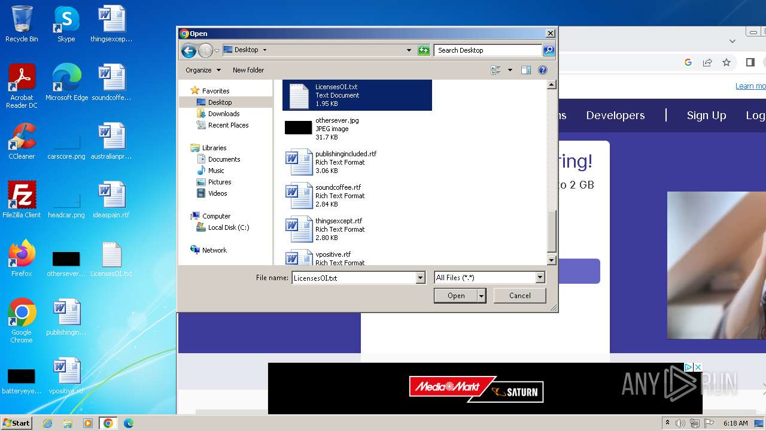Click the Cancel button
Viewport: 766px width, 431px height.
519,296
